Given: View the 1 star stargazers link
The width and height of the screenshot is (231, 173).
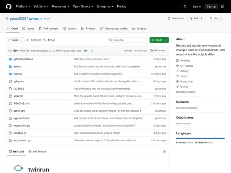Looking at the screenshot, I should [x=181, y=76].
